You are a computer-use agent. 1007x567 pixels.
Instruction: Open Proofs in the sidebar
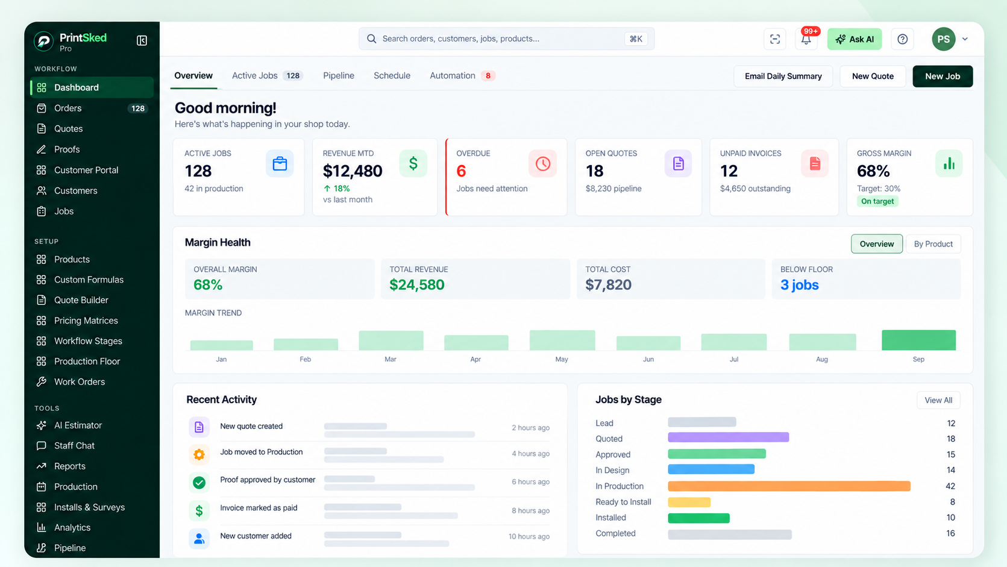click(x=92, y=149)
